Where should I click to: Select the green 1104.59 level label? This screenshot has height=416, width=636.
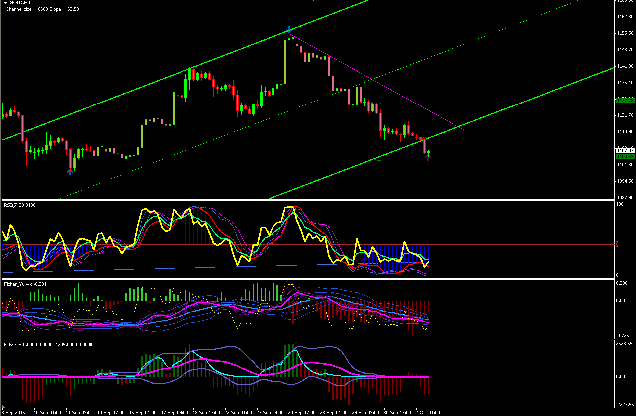point(624,156)
